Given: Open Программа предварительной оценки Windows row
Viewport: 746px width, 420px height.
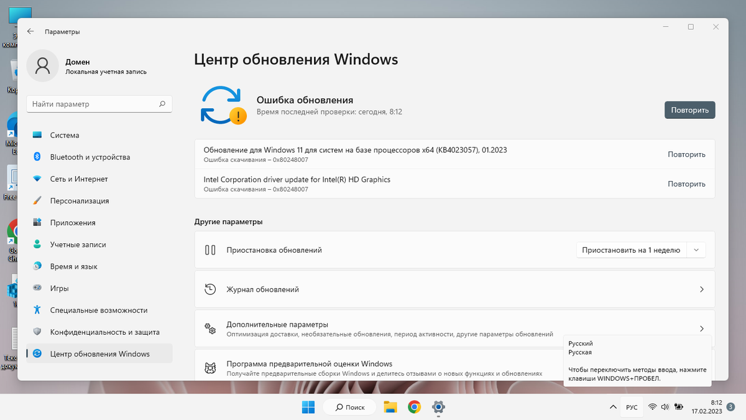Looking at the screenshot, I should pos(454,365).
